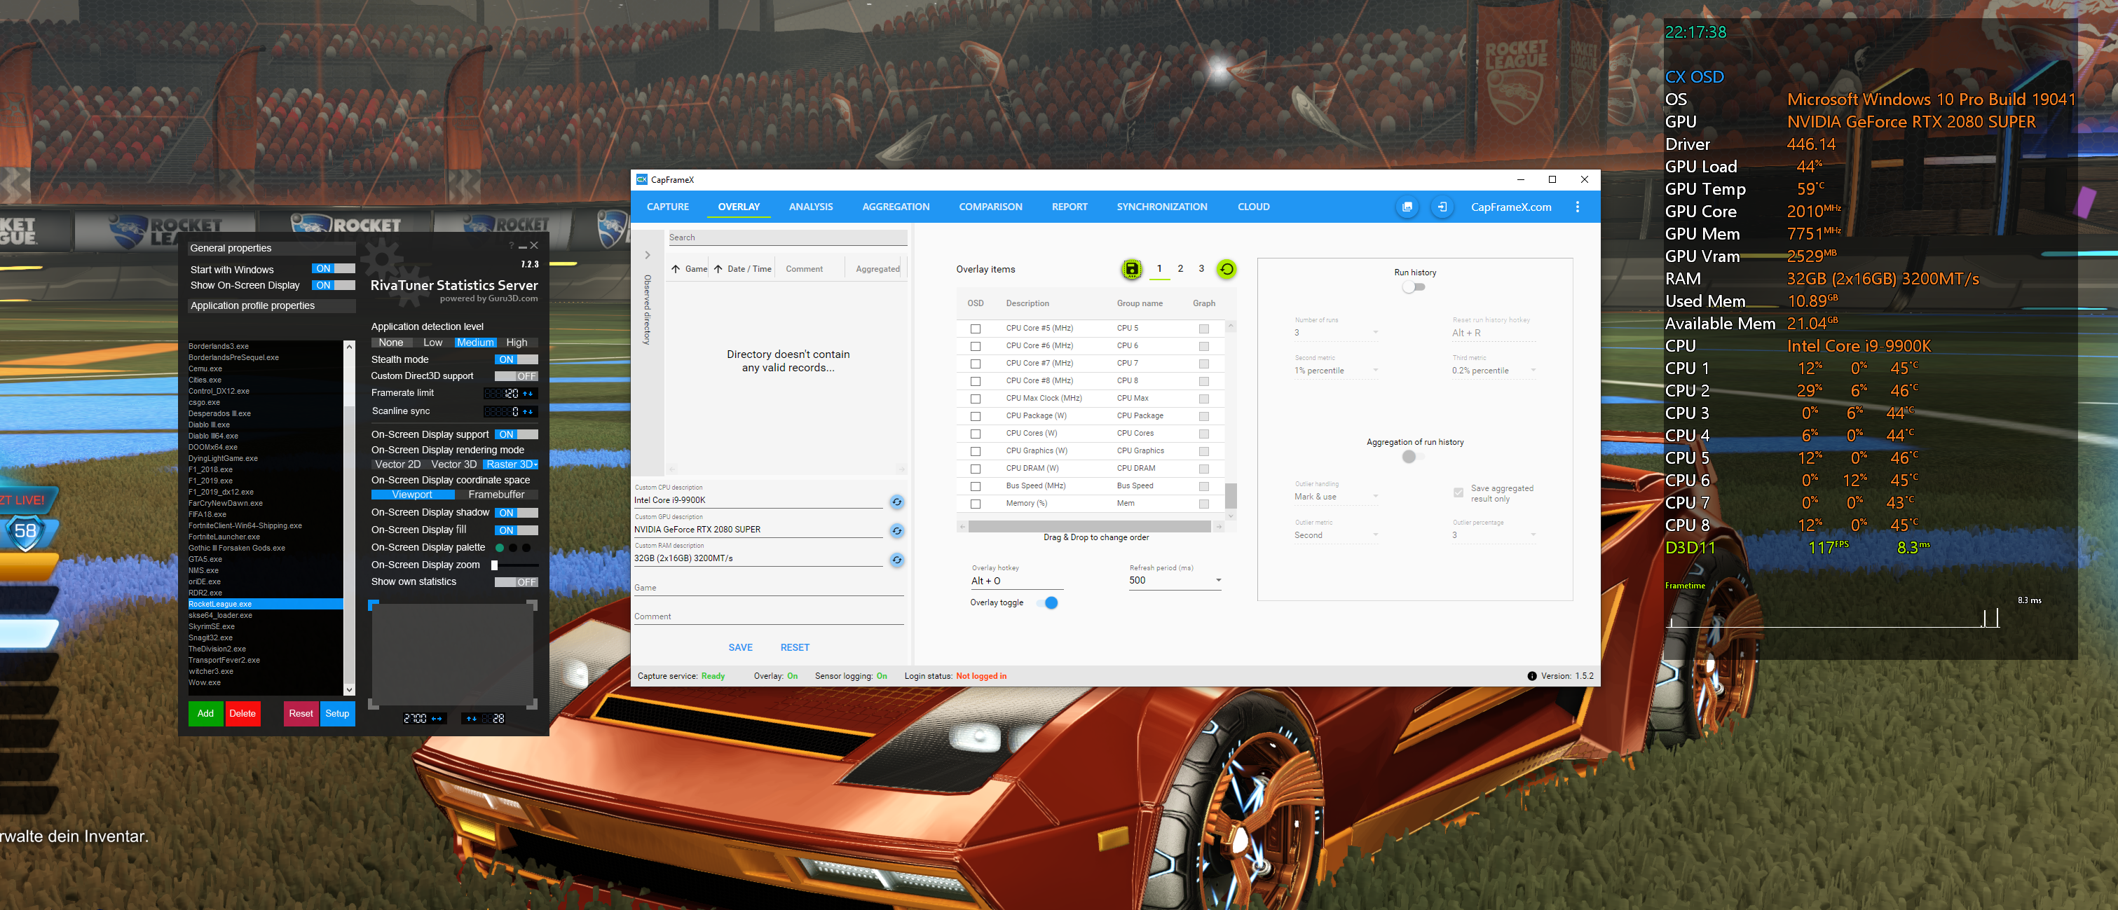This screenshot has height=910, width=2118.
Task: Open the Outlier metric dropdown
Action: (1337, 535)
